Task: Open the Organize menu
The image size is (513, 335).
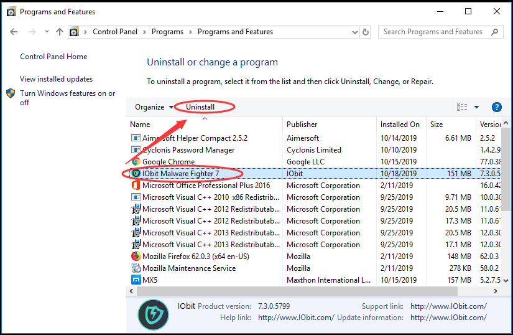Action: coord(154,107)
